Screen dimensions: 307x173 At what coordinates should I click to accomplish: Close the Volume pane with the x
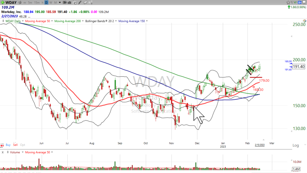(3, 152)
